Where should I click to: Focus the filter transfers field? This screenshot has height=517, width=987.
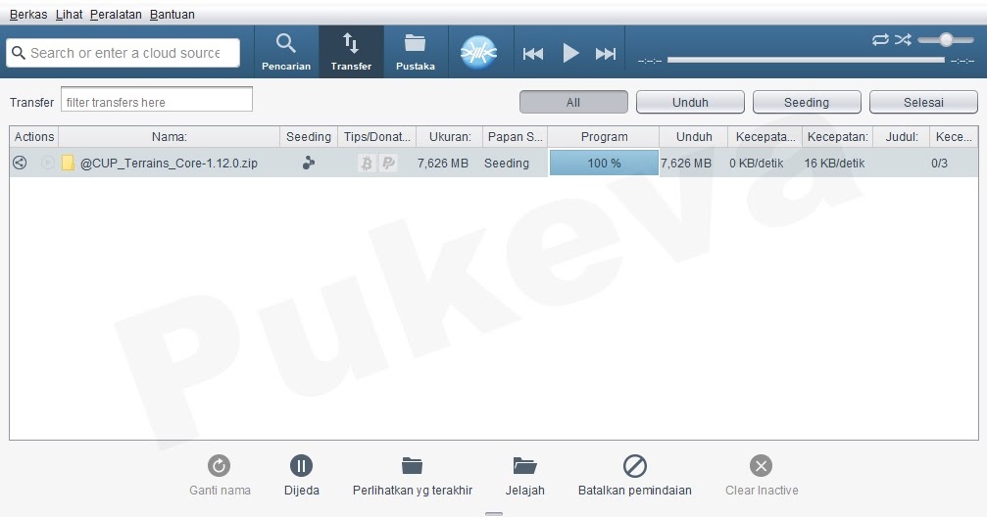click(157, 99)
